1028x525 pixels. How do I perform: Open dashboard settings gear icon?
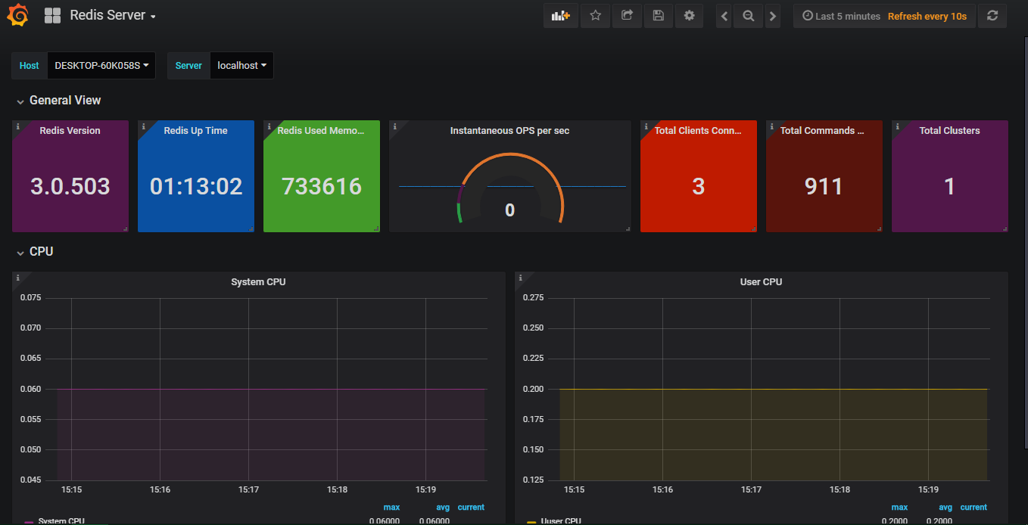689,16
